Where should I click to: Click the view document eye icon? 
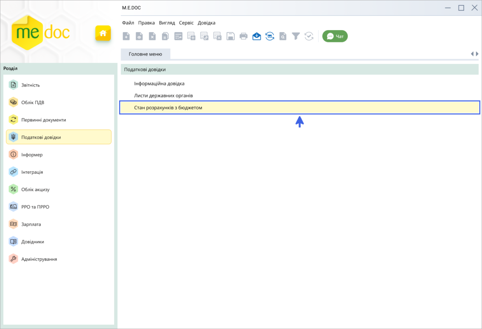[139, 36]
